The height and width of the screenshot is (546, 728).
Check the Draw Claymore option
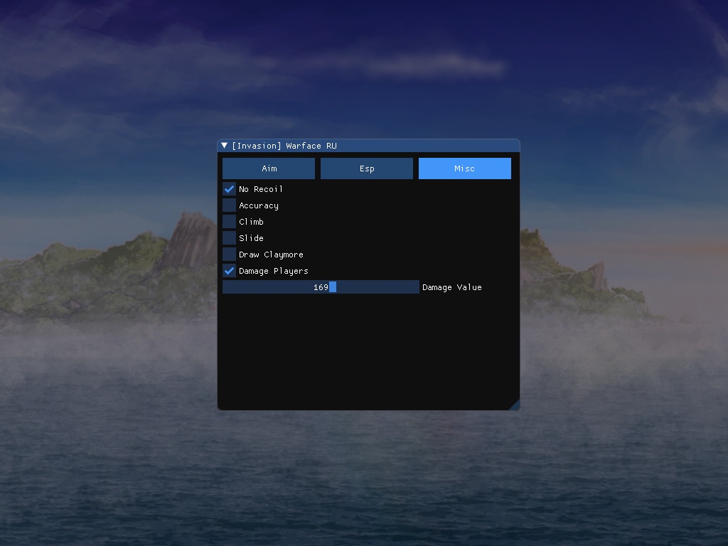230,255
